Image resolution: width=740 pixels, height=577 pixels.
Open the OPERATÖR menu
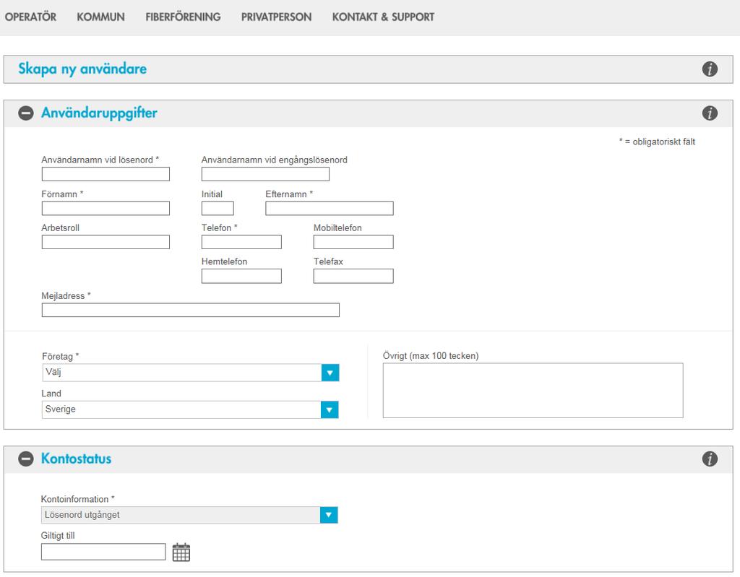pos(30,17)
